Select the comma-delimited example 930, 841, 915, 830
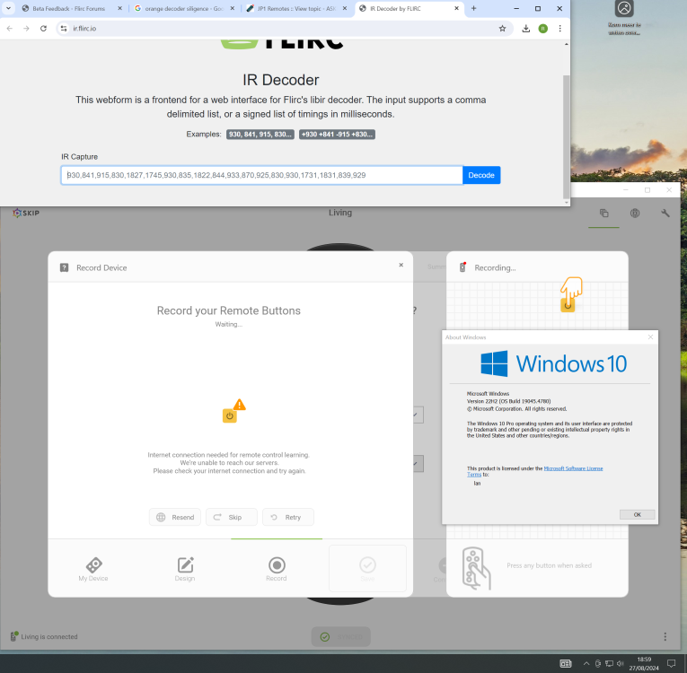 click(x=260, y=135)
